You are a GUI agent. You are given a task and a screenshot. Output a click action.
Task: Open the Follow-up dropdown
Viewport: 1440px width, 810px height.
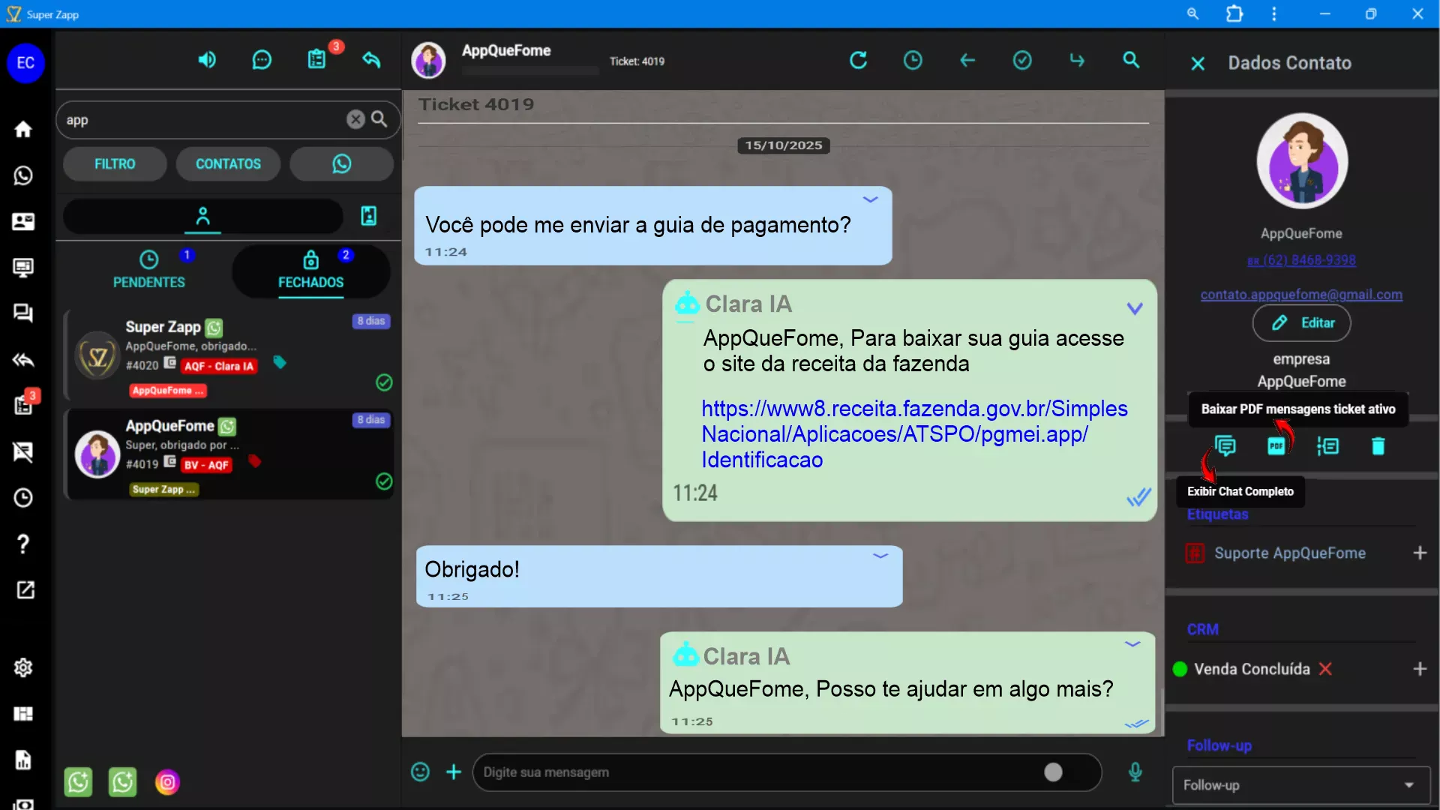[1301, 785]
